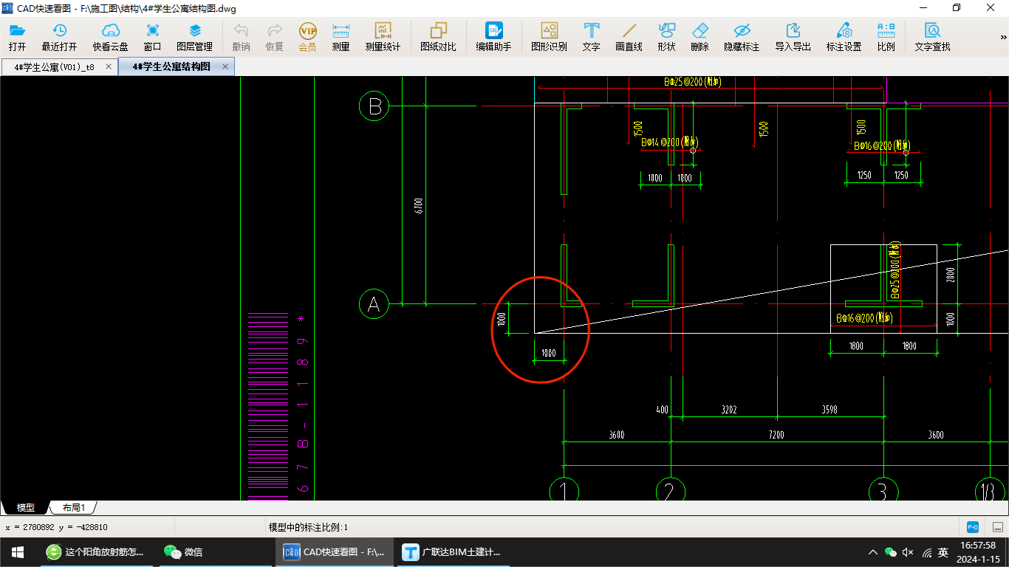Switch to 模型 model tab
The image size is (1009, 567).
point(26,507)
